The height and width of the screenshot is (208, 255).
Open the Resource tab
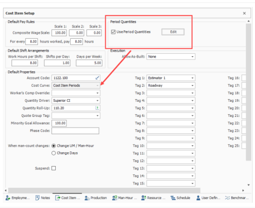coord(153,198)
